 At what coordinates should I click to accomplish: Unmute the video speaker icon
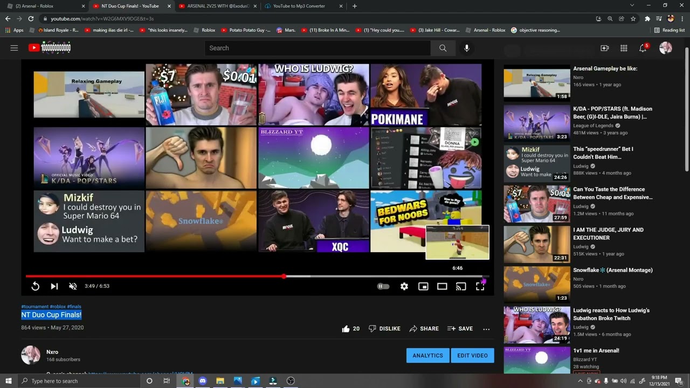pyautogui.click(x=73, y=286)
